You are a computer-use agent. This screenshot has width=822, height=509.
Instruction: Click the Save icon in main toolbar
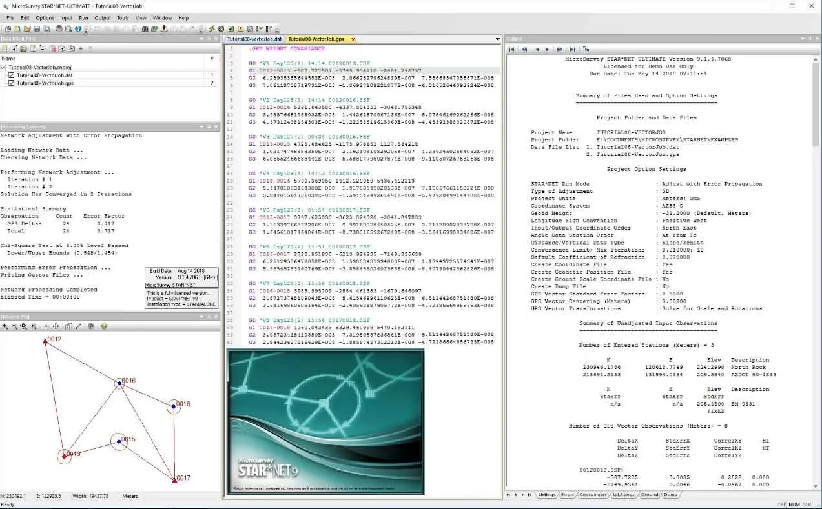point(37,29)
